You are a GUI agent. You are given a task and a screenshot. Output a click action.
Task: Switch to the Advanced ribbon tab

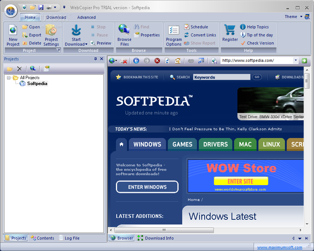click(x=86, y=17)
